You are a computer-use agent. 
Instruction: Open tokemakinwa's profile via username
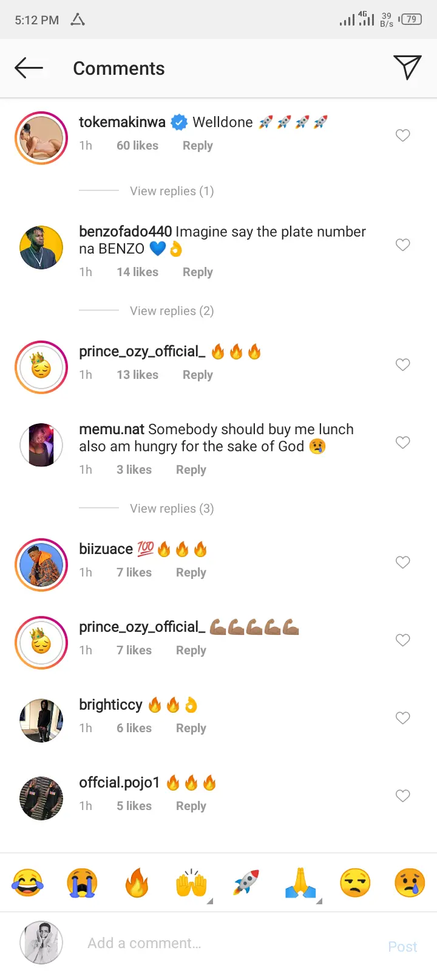click(122, 122)
